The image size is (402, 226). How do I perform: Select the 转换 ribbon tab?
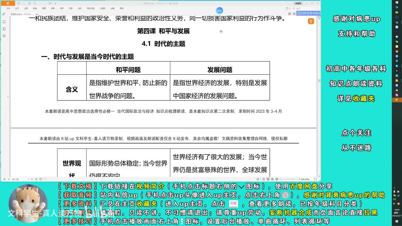[35, 8]
